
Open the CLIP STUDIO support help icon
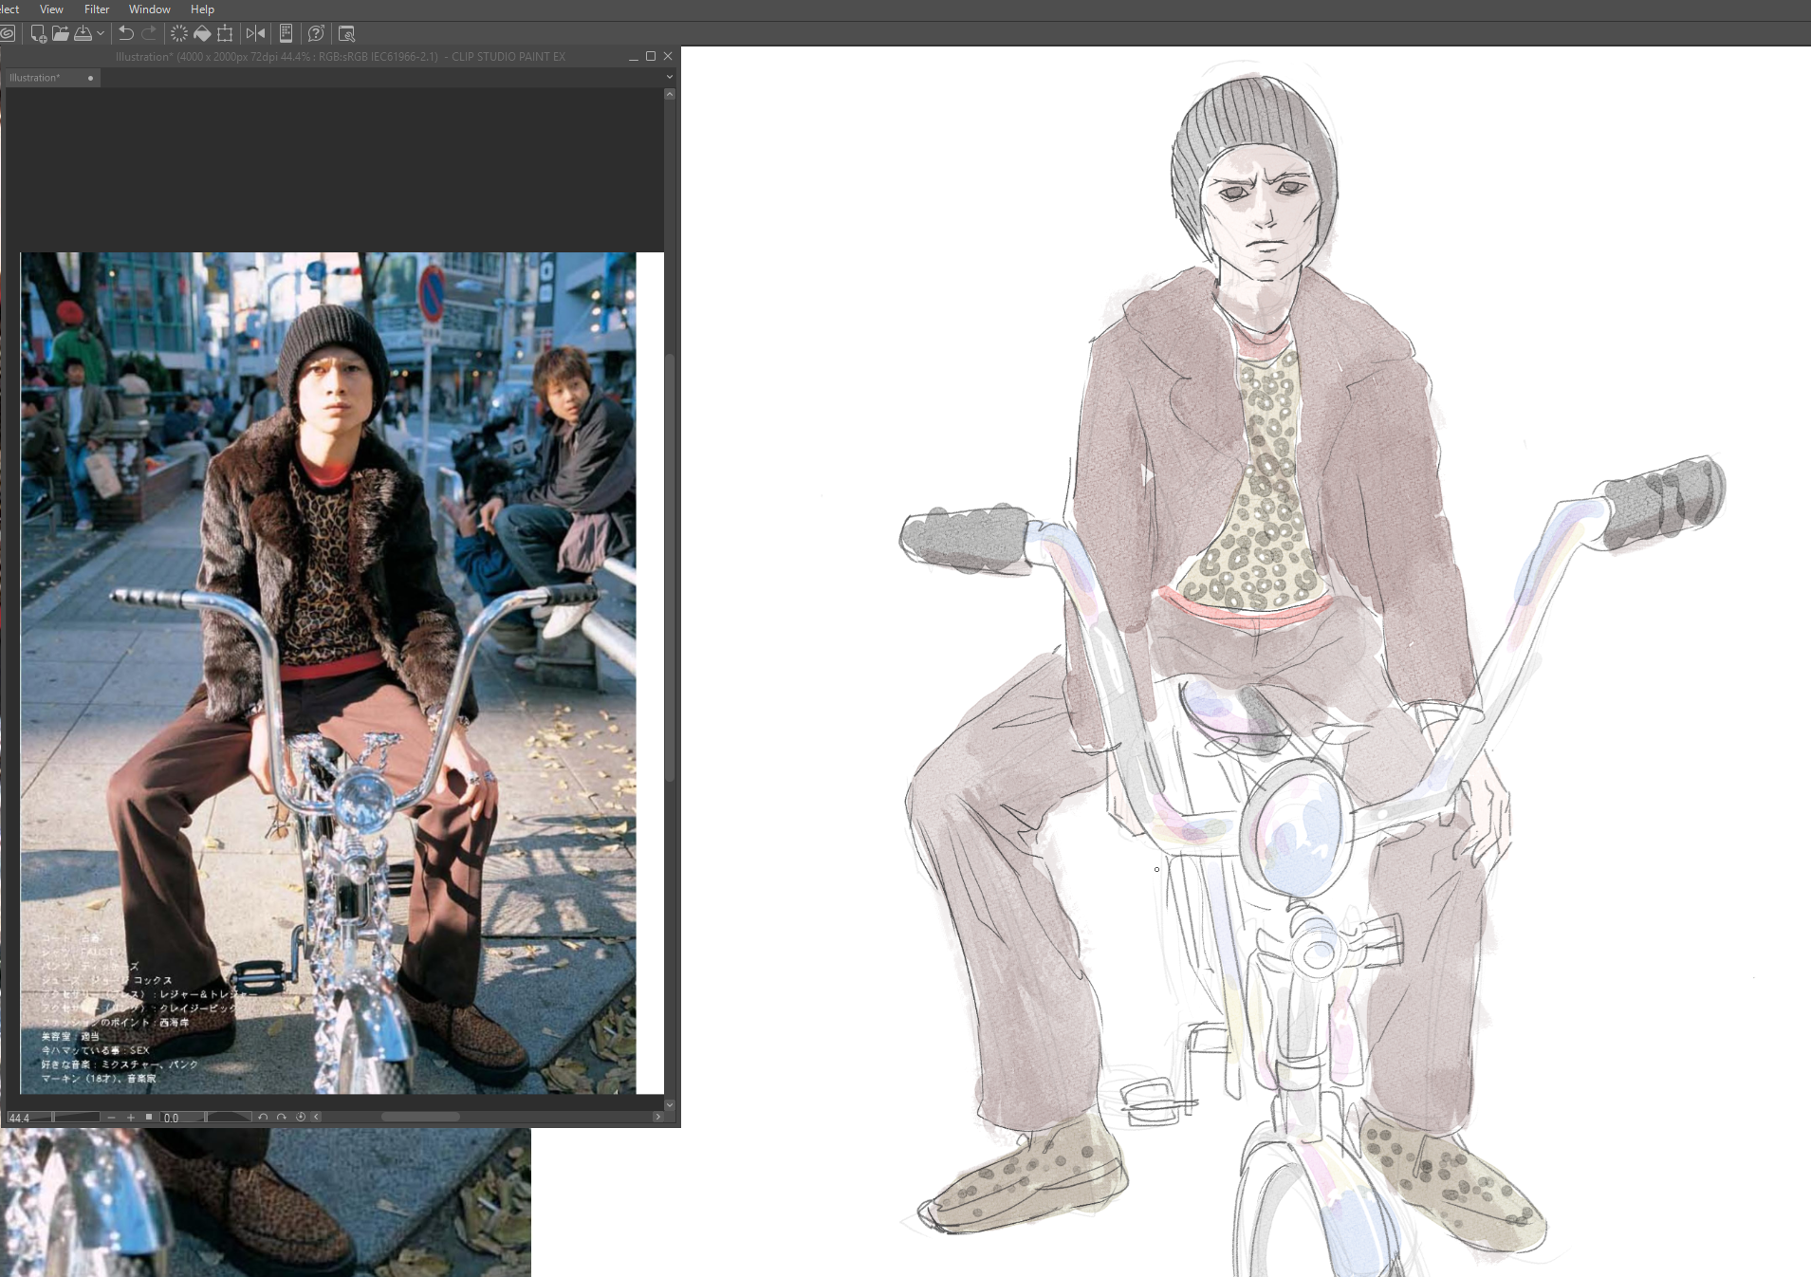pyautogui.click(x=316, y=33)
